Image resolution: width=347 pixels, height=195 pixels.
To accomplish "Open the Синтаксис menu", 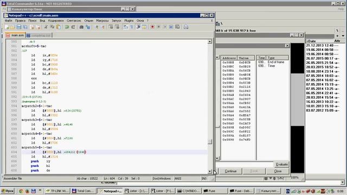I will pyautogui.click(x=74, y=21).
